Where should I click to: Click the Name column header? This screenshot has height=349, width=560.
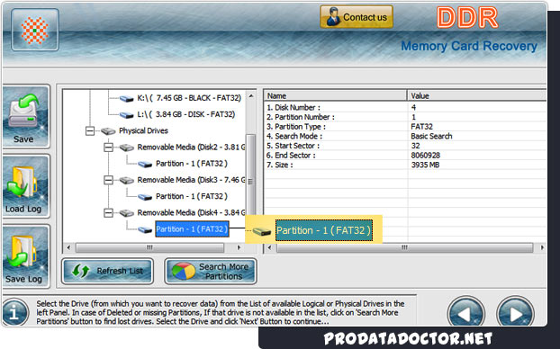335,95
